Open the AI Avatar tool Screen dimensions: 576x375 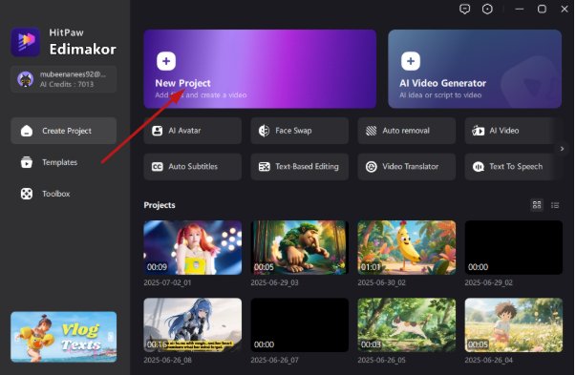click(x=193, y=131)
